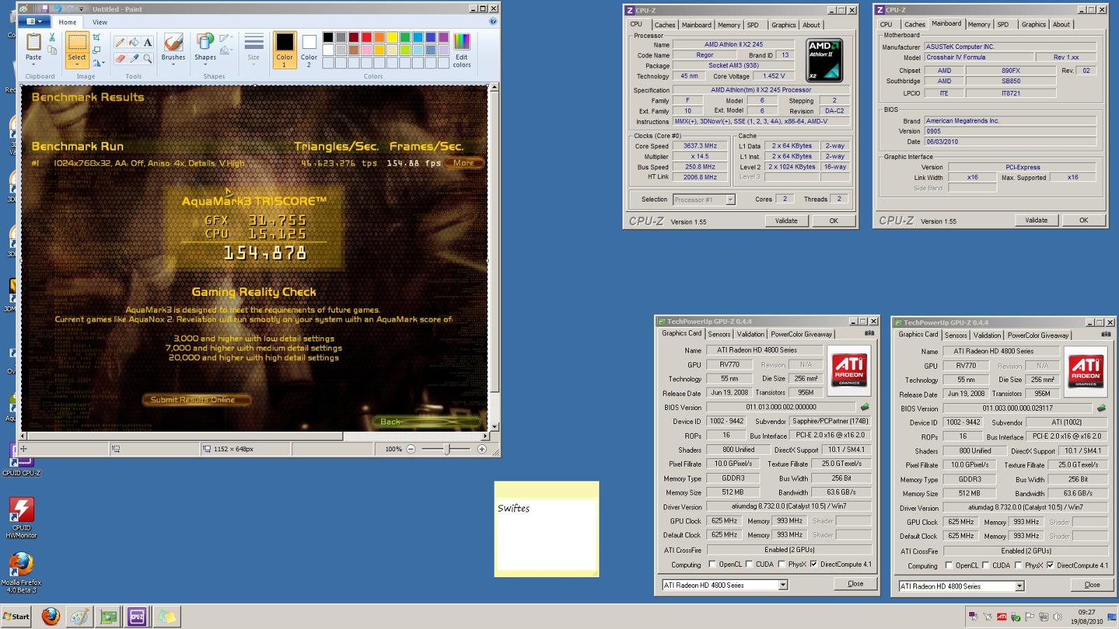Toggle PhysX checkbox in left GPU-Z

click(x=781, y=564)
